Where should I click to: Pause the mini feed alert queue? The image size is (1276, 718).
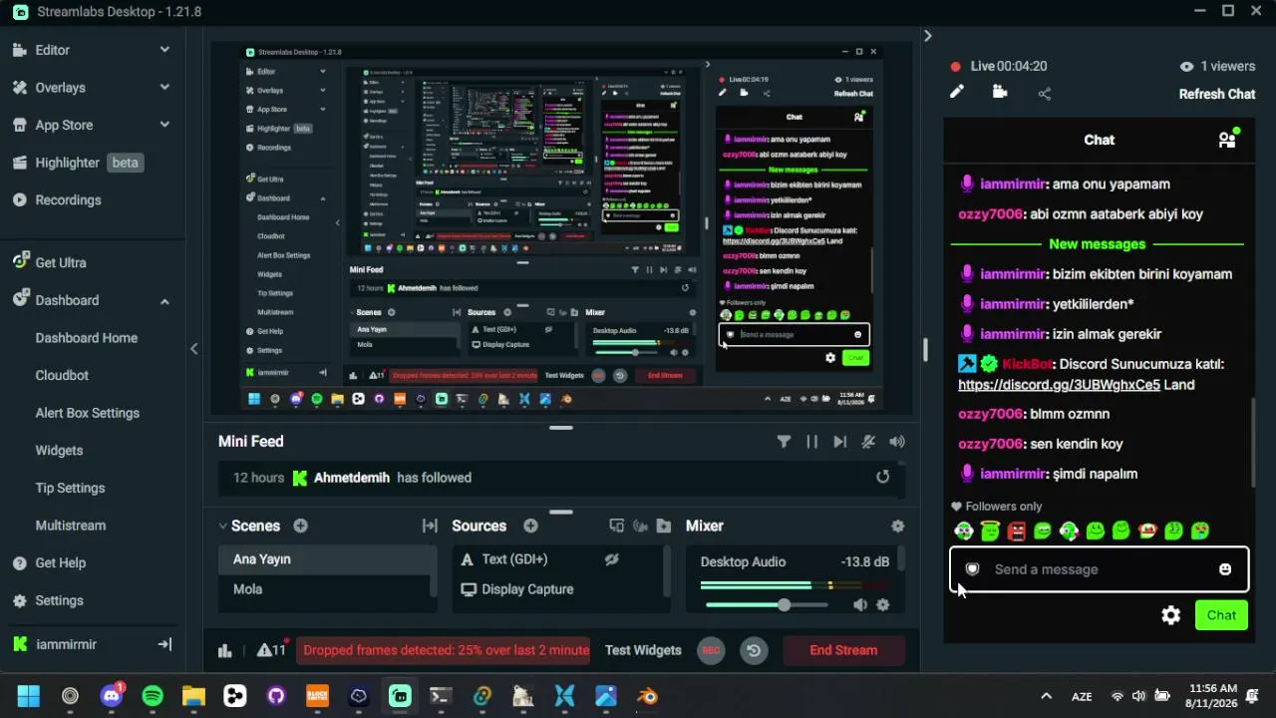click(x=811, y=442)
